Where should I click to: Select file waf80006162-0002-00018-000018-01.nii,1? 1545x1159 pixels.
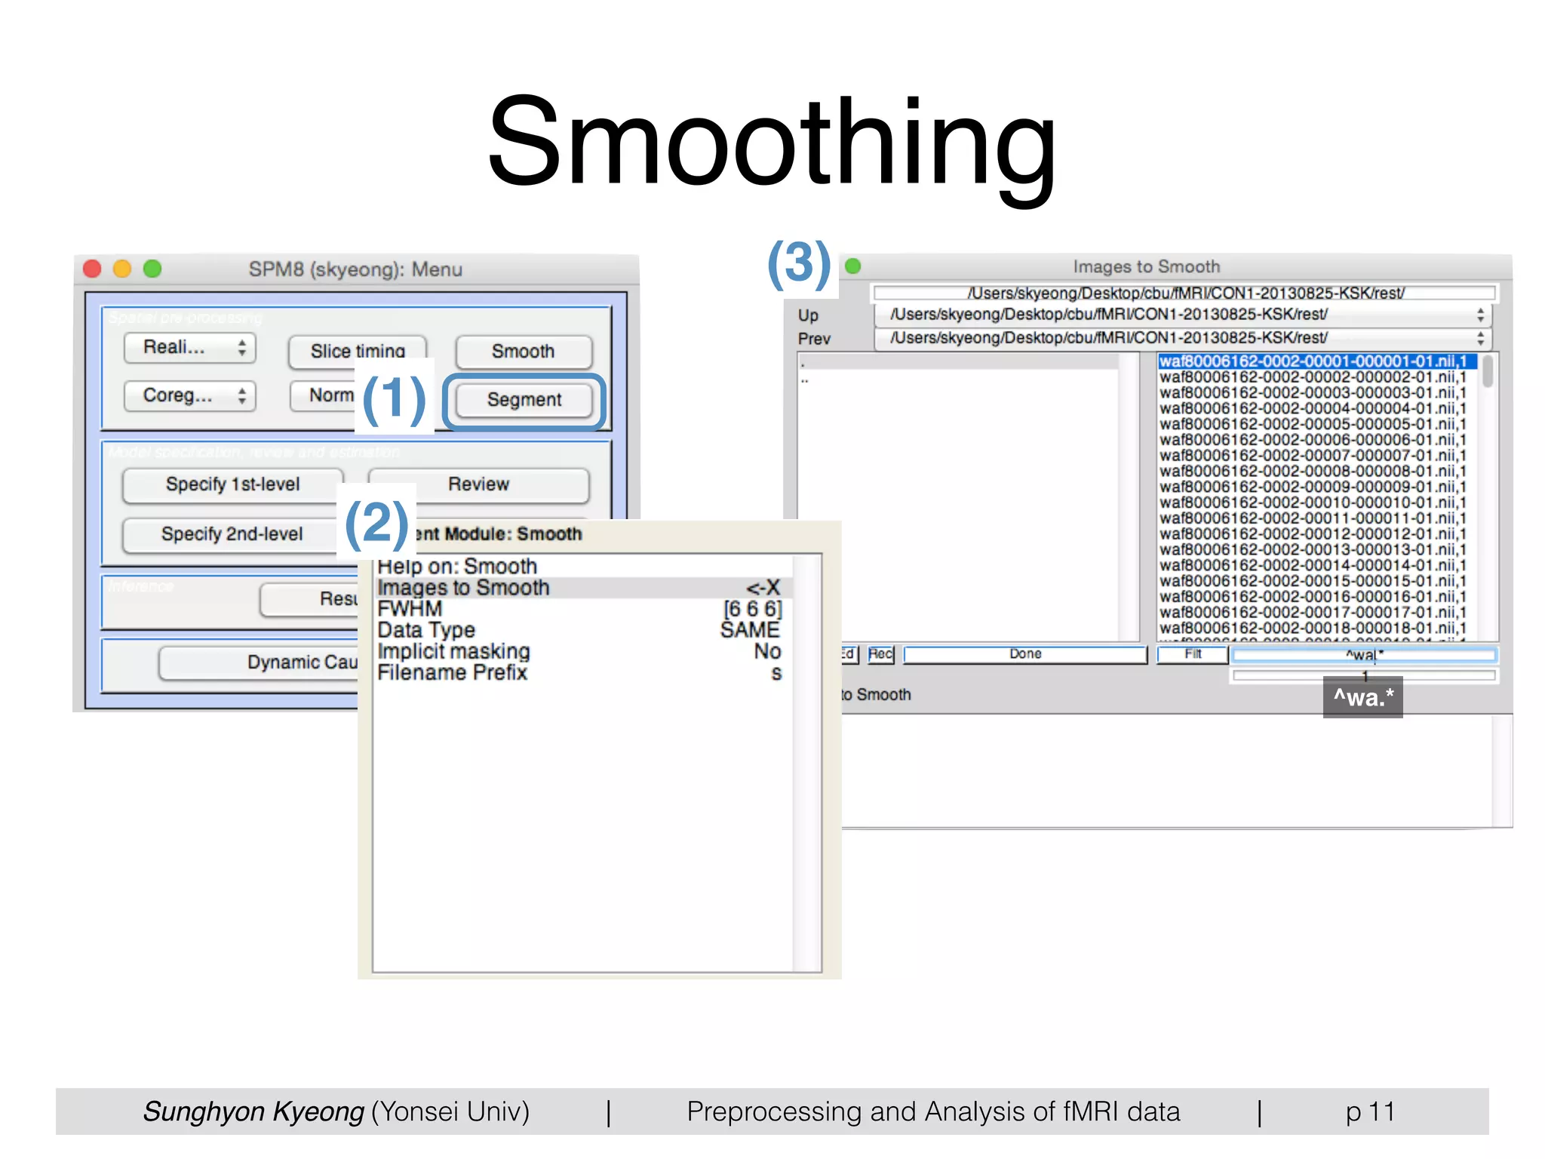click(x=1317, y=629)
